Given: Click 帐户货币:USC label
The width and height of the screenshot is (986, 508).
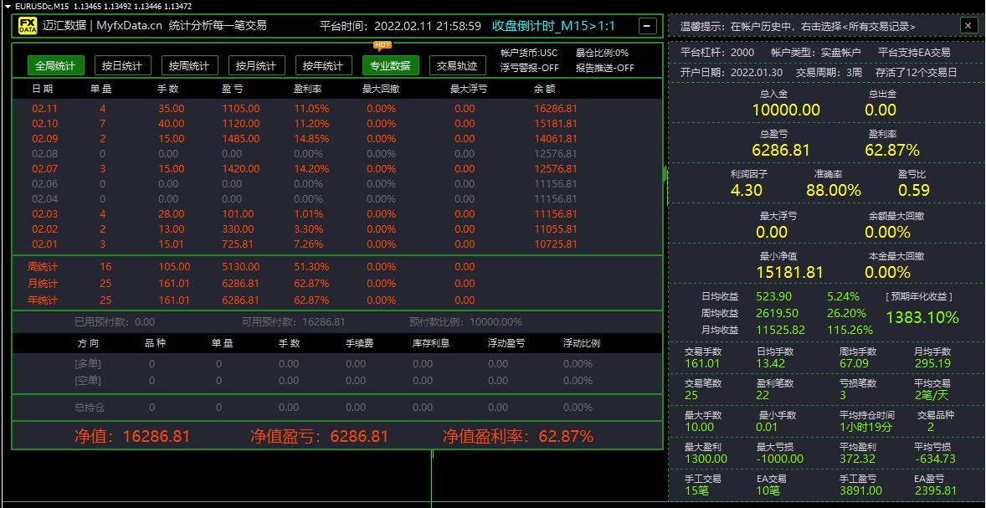Looking at the screenshot, I should (x=529, y=53).
